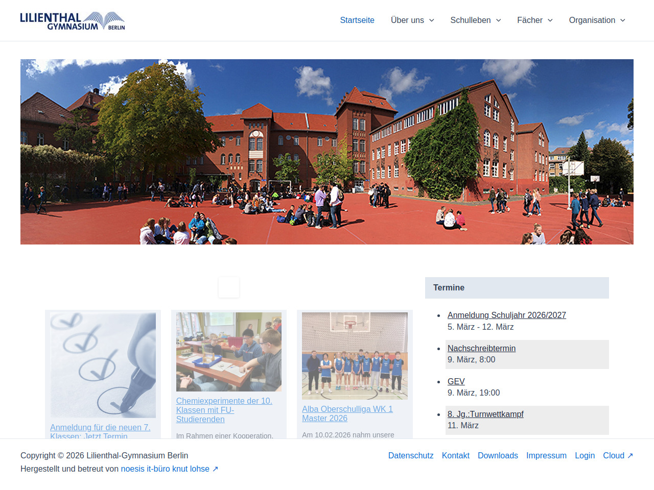The width and height of the screenshot is (654, 490).
Task: Open the Fächer dropdown menu
Action: click(534, 20)
